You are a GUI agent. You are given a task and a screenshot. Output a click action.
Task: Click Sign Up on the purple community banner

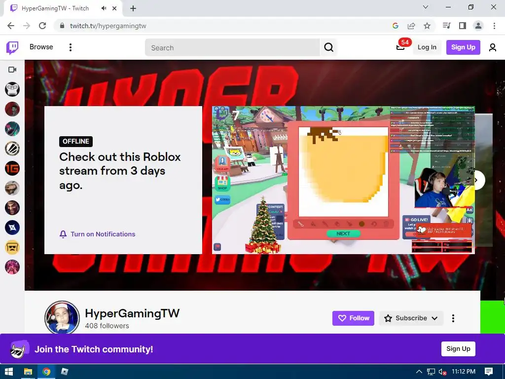tap(458, 349)
